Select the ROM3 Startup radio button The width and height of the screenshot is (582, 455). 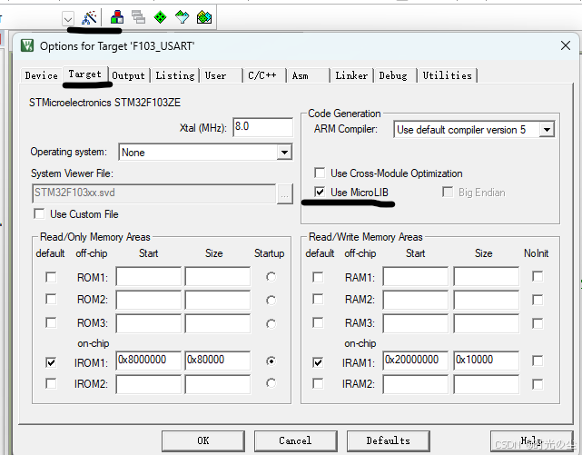271,323
